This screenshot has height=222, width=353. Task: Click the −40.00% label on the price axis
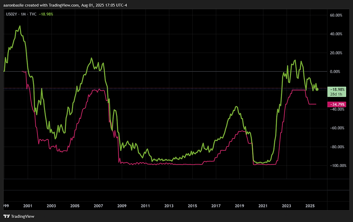338,109
